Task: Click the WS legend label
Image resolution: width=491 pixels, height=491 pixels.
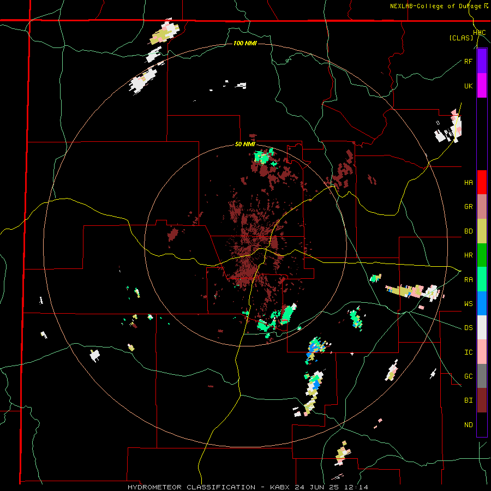Action: 468,304
